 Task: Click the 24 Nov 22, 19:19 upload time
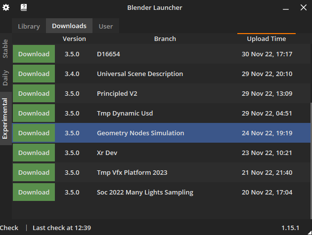[x=267, y=133]
